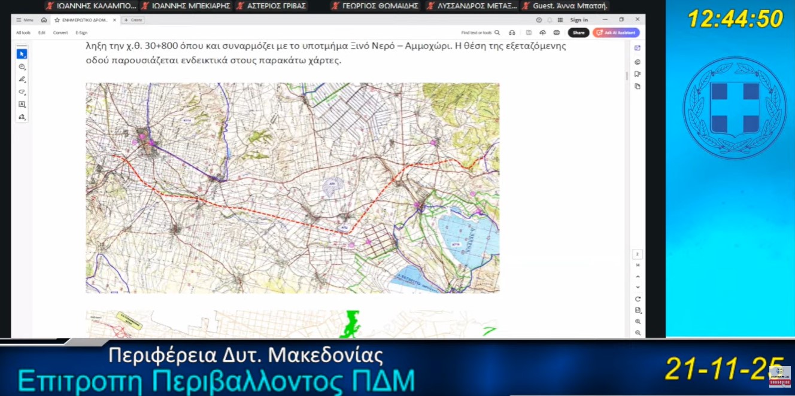This screenshot has width=795, height=396.
Task: Click the Find text or tools search
Action: 480,32
